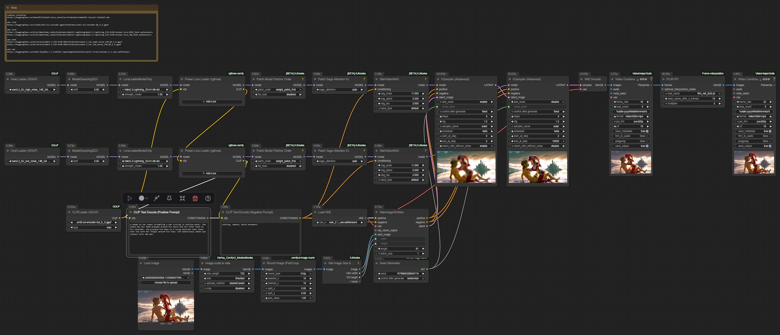Open the wan2.2_i2v_high_noise_14B model dropdown

[x=32, y=90]
